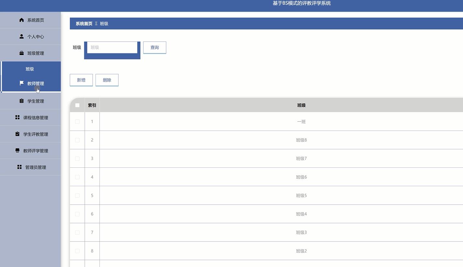Toggle the select-all checkbox in table header
This screenshot has height=267, width=463.
coord(77,105)
